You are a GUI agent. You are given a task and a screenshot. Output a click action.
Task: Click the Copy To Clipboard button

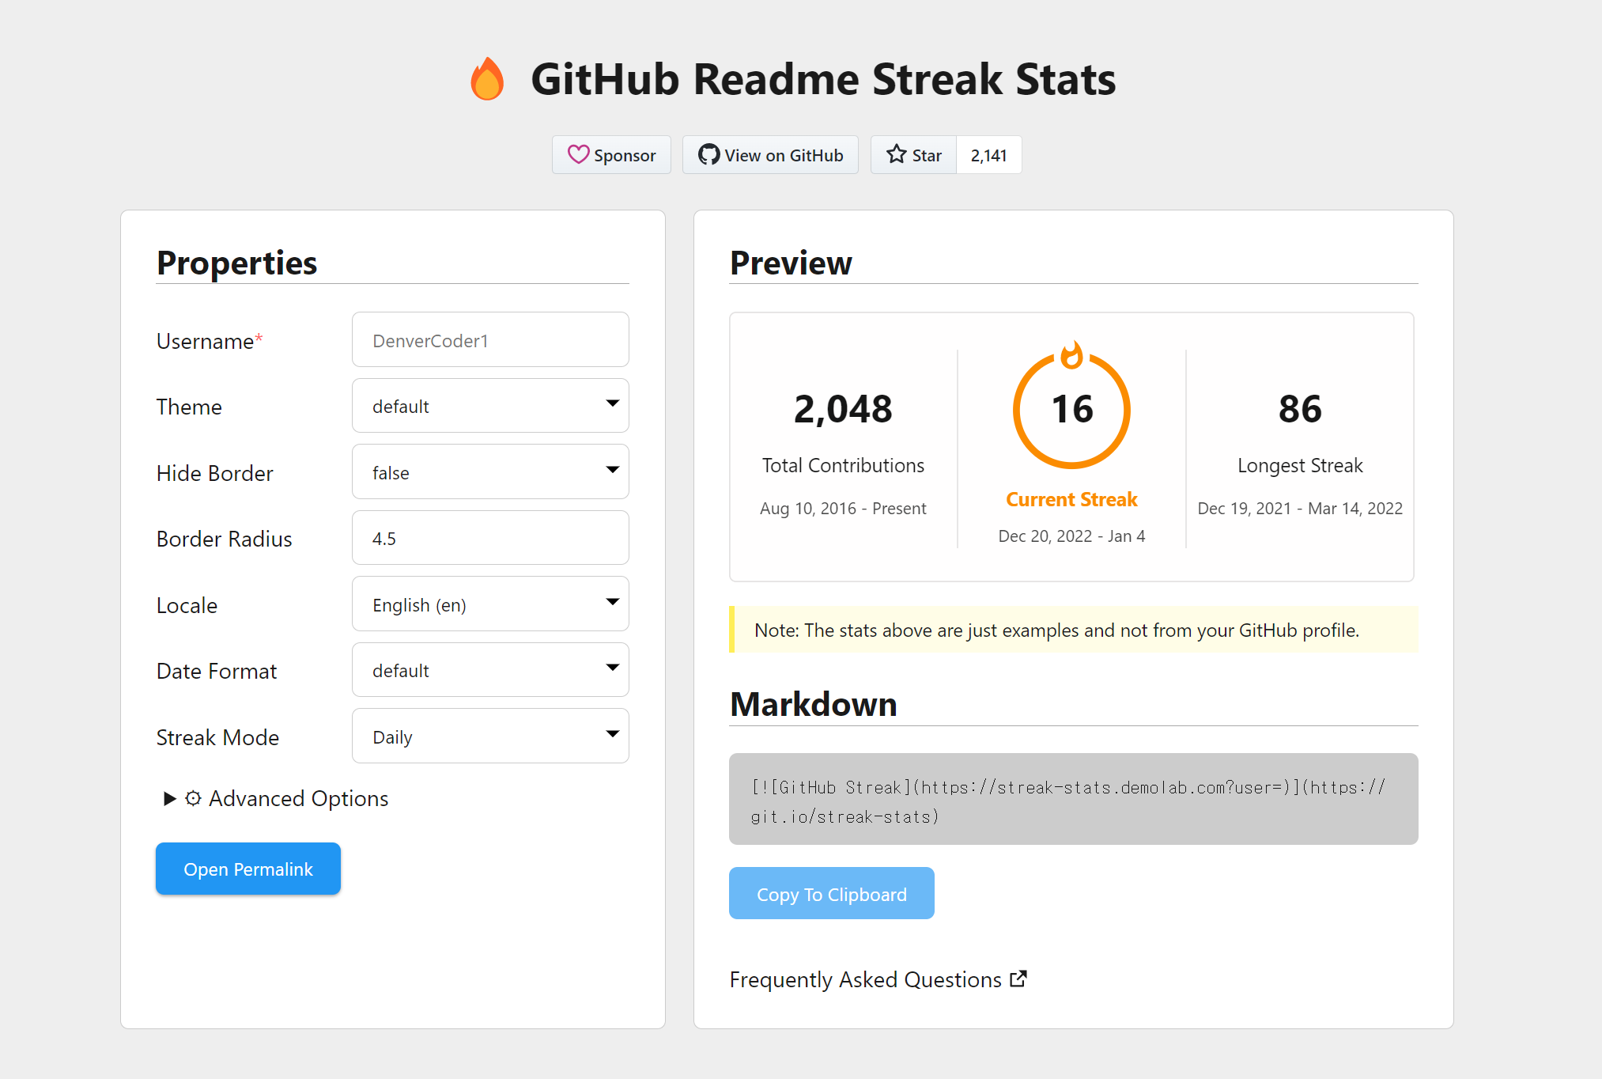pyautogui.click(x=831, y=894)
